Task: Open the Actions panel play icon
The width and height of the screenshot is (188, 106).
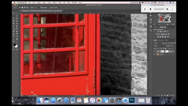Action: (151, 16)
